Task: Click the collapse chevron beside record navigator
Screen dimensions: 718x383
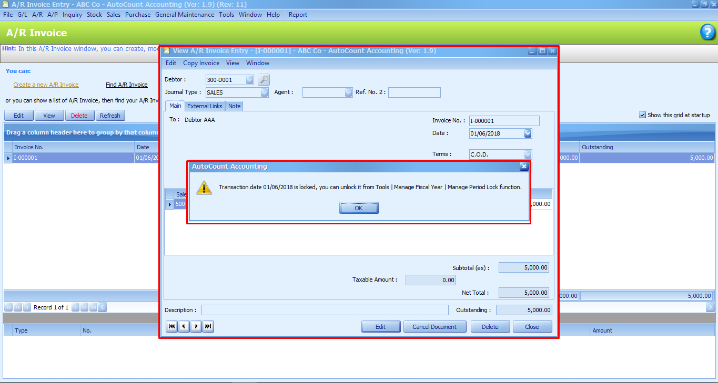Action: 102,307
